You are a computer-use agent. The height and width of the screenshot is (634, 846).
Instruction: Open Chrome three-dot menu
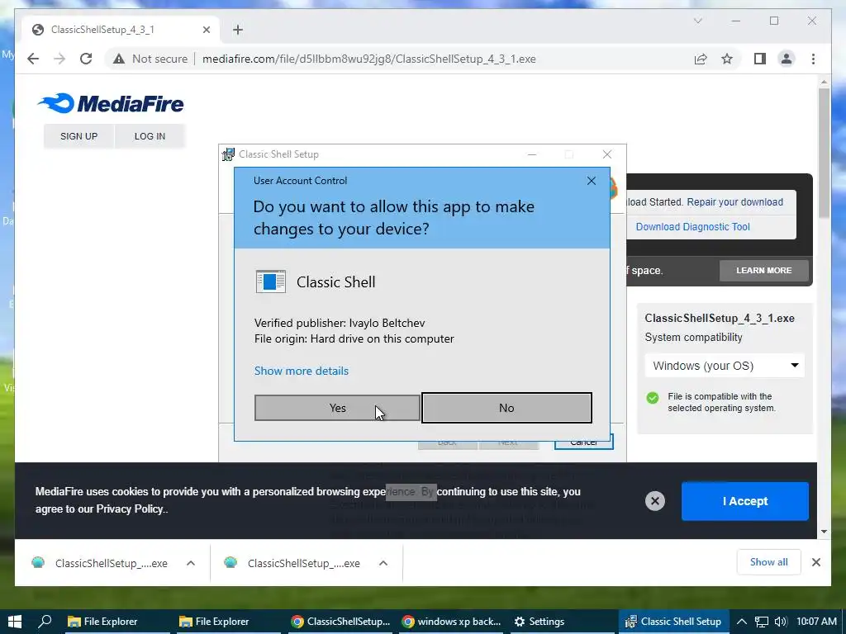tap(813, 59)
